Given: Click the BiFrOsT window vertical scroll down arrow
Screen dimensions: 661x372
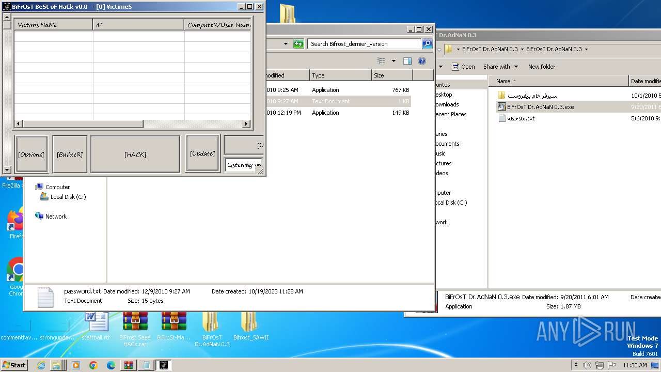Looking at the screenshot, I should tap(7, 169).
